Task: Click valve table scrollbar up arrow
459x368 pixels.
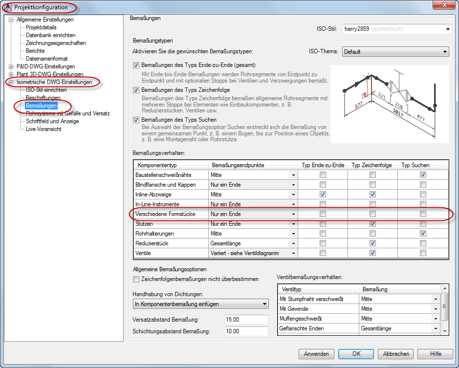Action: (445, 288)
